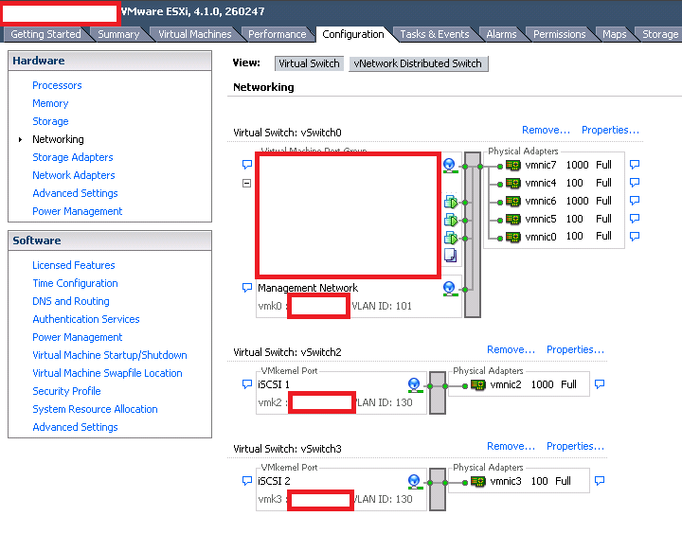The height and width of the screenshot is (534, 682).
Task: Open Storage in Hardware list
Action: [x=50, y=121]
